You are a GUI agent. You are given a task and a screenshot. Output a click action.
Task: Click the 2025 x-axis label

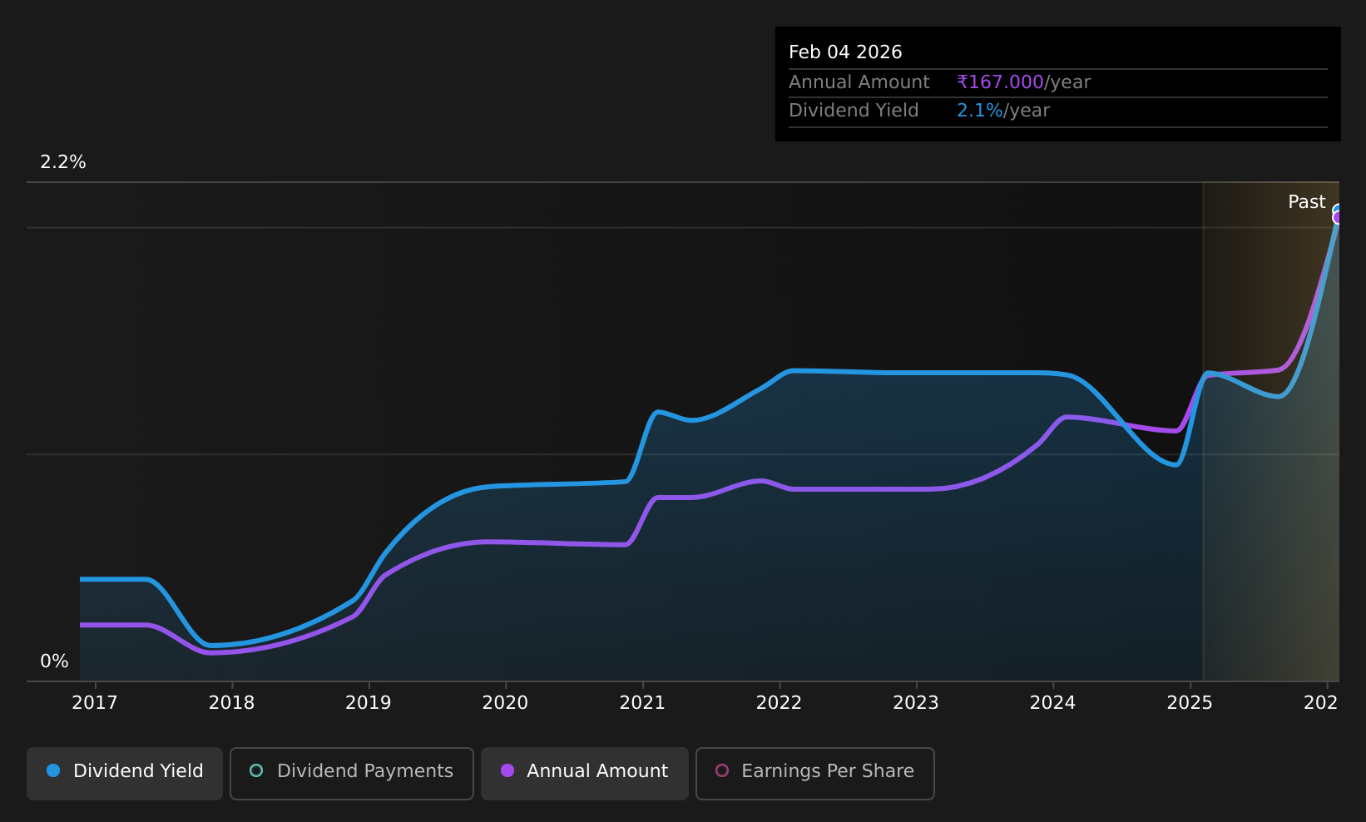click(x=1190, y=703)
